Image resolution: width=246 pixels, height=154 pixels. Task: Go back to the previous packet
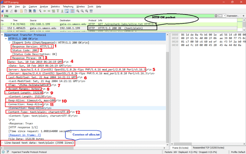coord(45,11)
